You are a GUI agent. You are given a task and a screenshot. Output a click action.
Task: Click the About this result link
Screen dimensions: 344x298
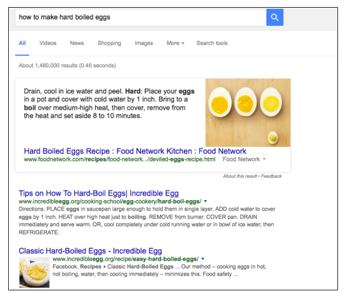tap(240, 176)
